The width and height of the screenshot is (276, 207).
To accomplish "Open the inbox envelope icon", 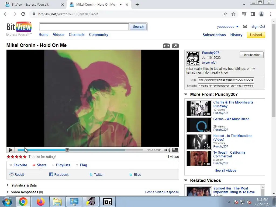I will tap(245, 26).
